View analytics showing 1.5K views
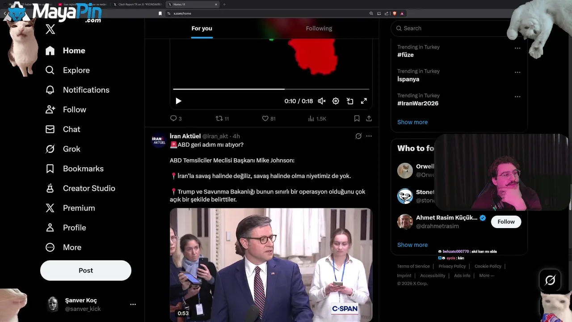The height and width of the screenshot is (322, 572). pyautogui.click(x=317, y=119)
